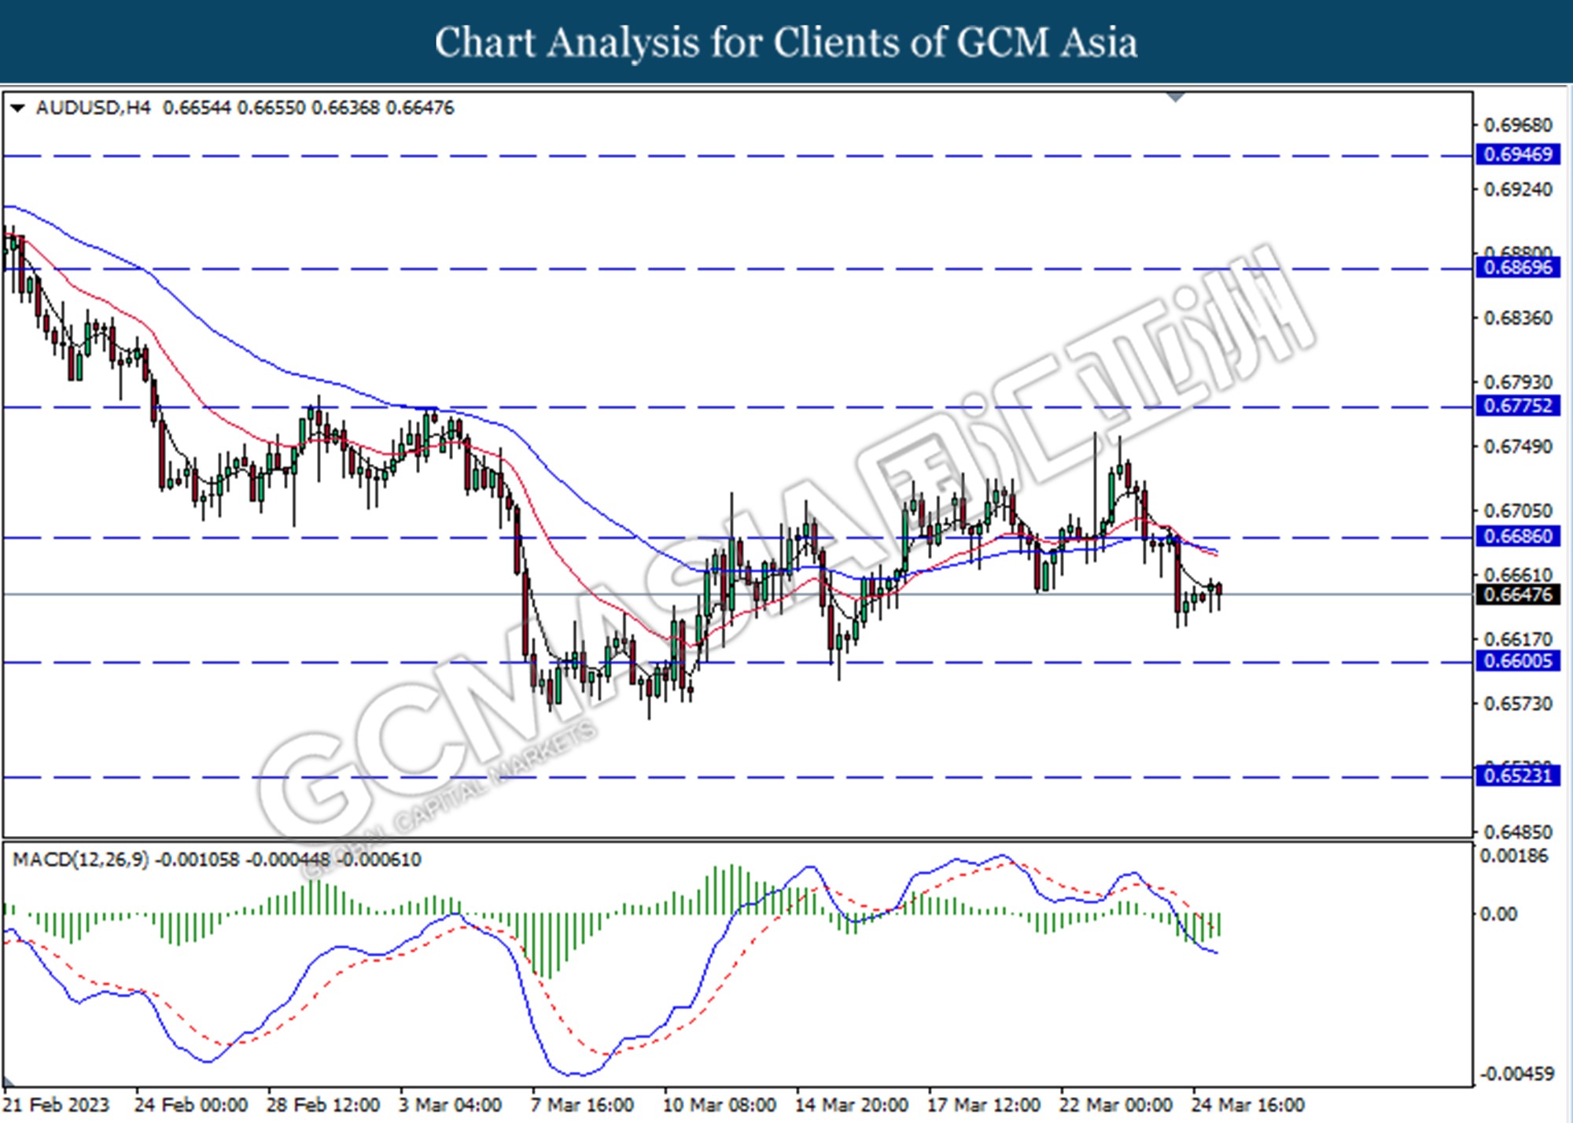Select the 0.65231 support level label

point(1518,776)
